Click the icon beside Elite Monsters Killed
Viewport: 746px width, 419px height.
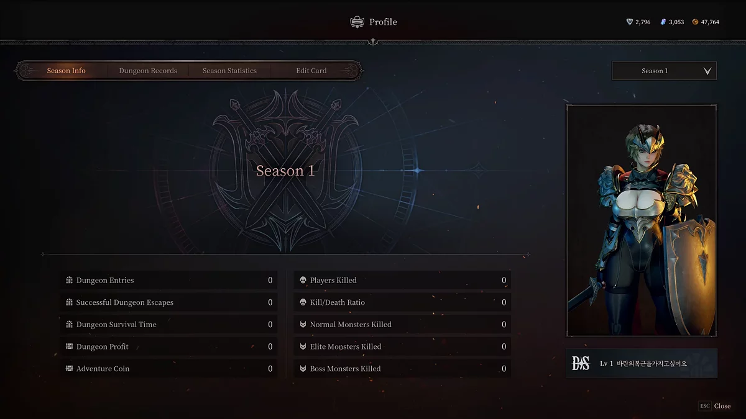[x=303, y=346]
